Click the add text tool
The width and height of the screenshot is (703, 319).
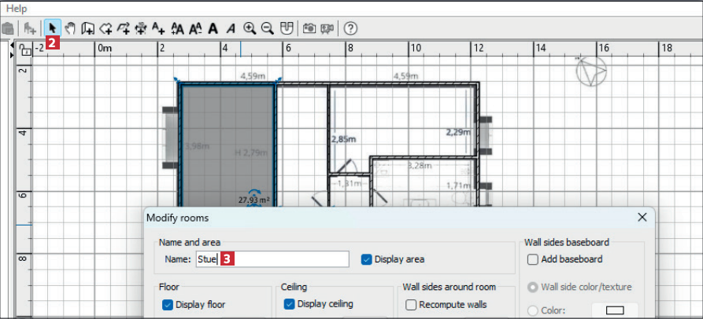tap(159, 28)
